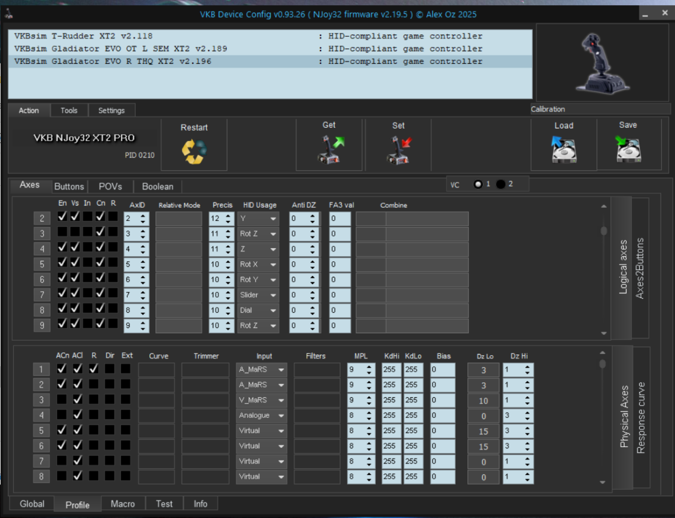Open the HID Usage dropdown showing Rot Y

(x=258, y=280)
